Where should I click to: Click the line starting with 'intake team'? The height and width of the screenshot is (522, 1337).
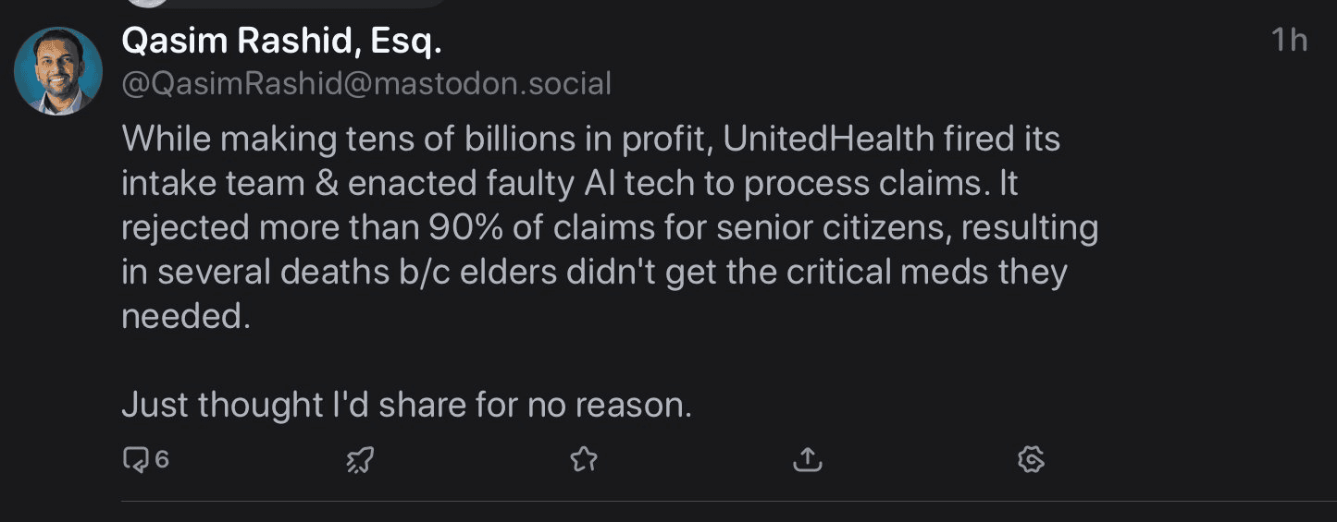tap(569, 183)
